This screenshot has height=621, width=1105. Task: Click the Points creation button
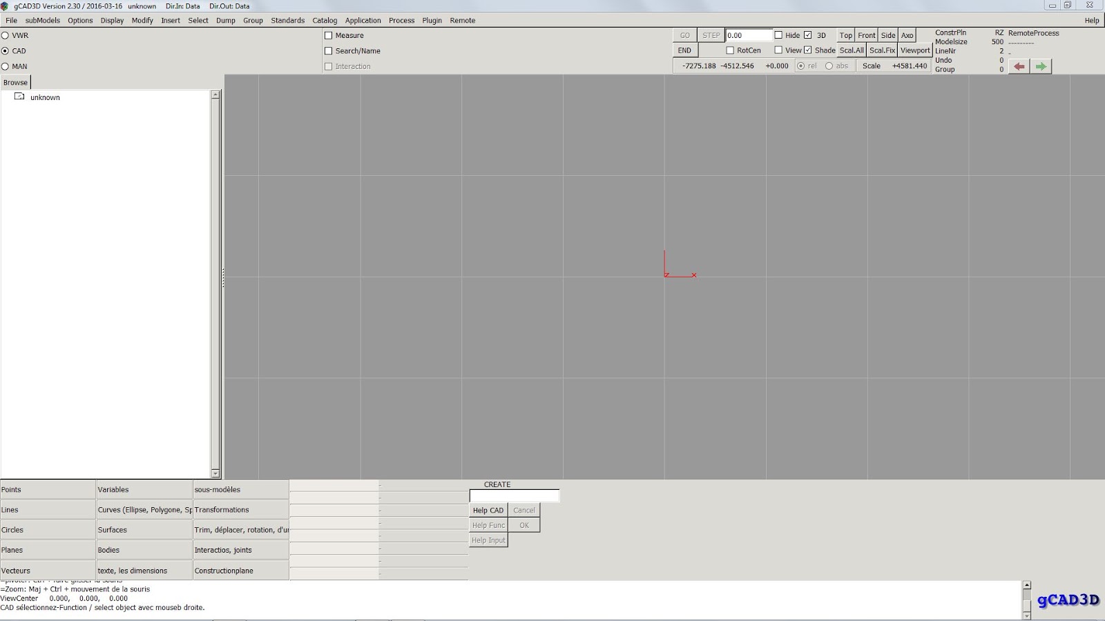click(x=47, y=489)
